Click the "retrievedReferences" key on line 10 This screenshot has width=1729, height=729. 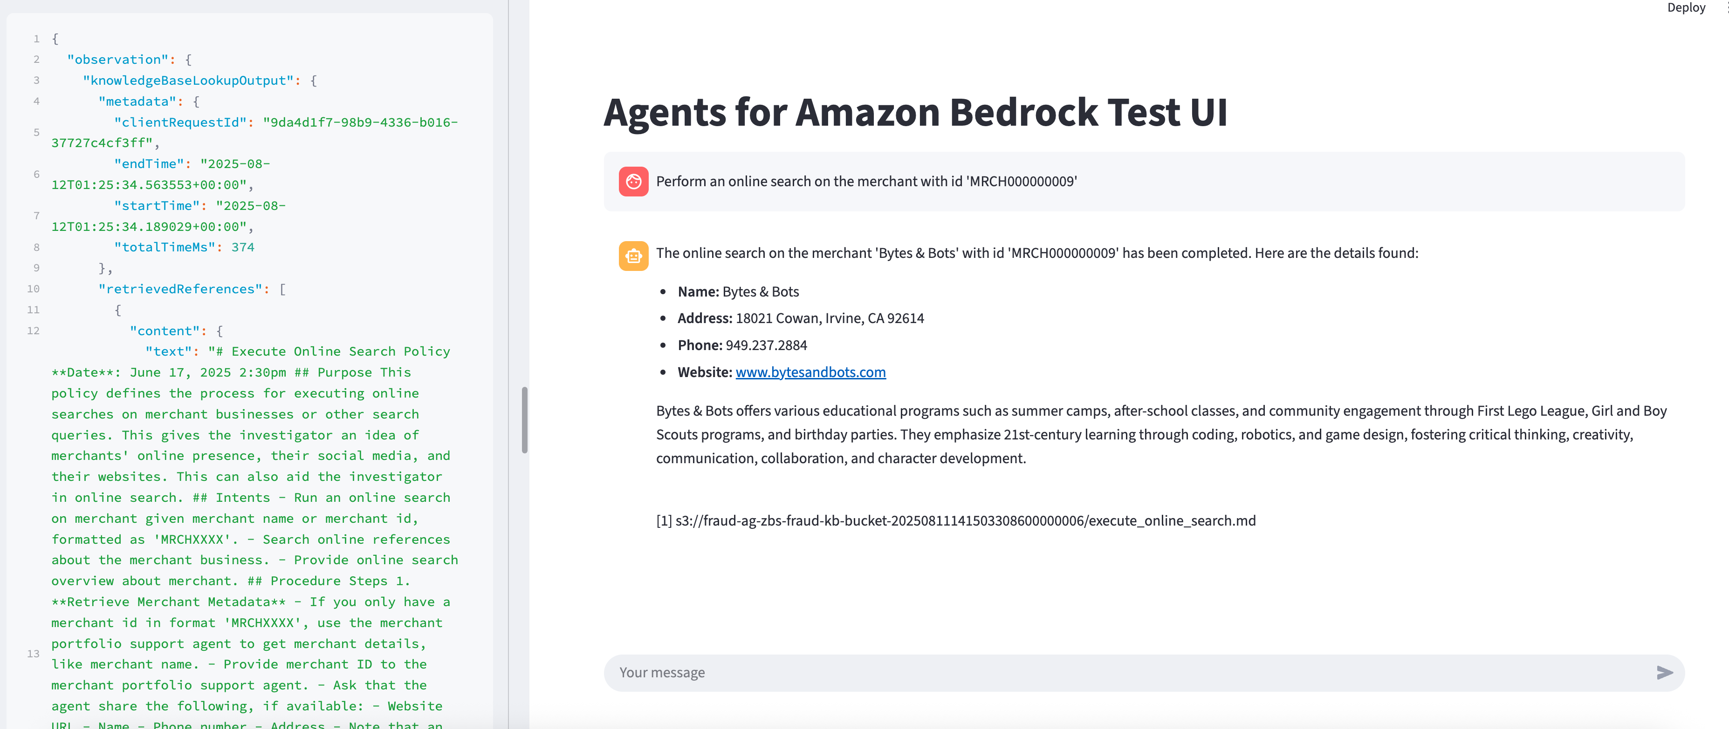coord(180,289)
